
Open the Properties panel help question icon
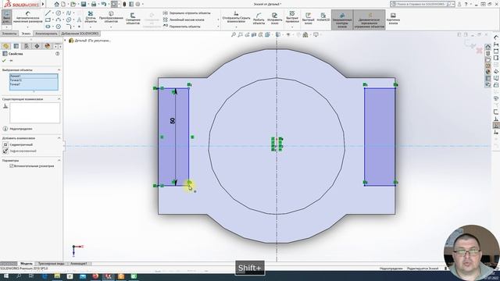pos(57,54)
